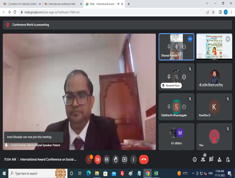Click the Paint app on the taskbar
This screenshot has height=178, width=235.
click(131, 173)
